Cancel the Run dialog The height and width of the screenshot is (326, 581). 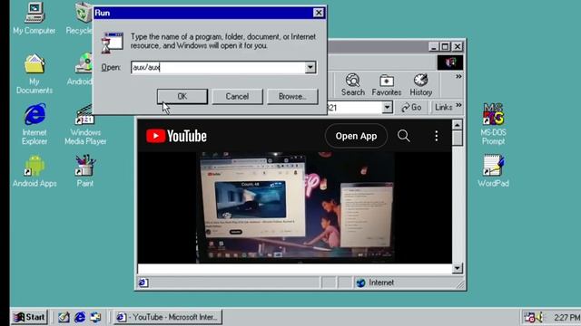[x=237, y=97]
